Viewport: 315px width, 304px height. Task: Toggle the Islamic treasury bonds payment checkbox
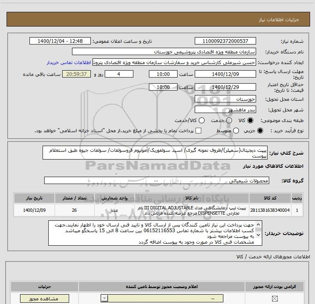(x=198, y=131)
